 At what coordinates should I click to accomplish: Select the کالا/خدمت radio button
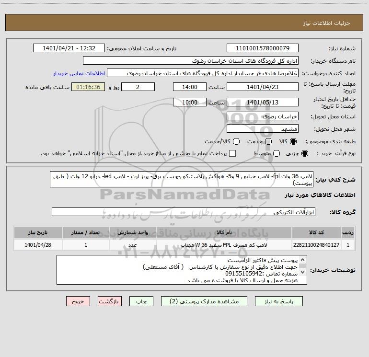tap(236, 141)
